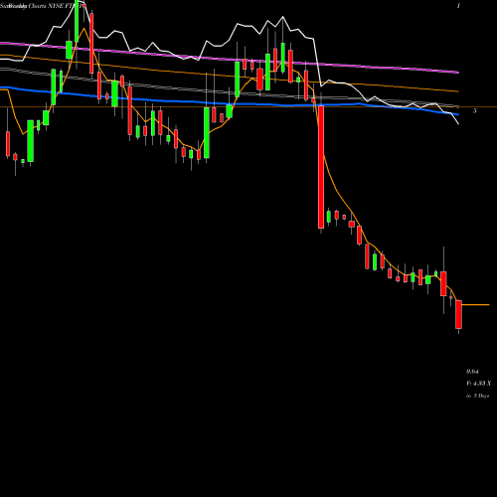
Task: Click the axis label 5 beside horizontal line
Action: pyautogui.click(x=474, y=111)
